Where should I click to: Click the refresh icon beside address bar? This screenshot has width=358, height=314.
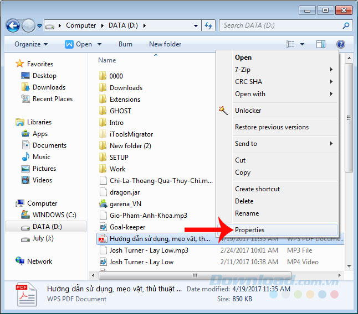click(208, 25)
